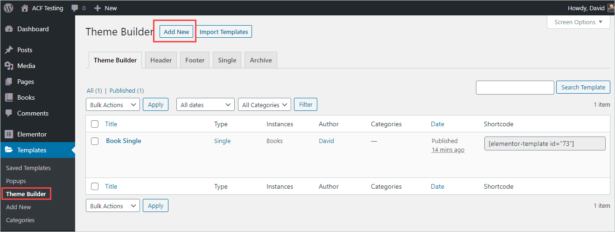Screen dimensions: 615x232
Task: Open the comments bubble icon in admin bar
Action: click(x=75, y=8)
